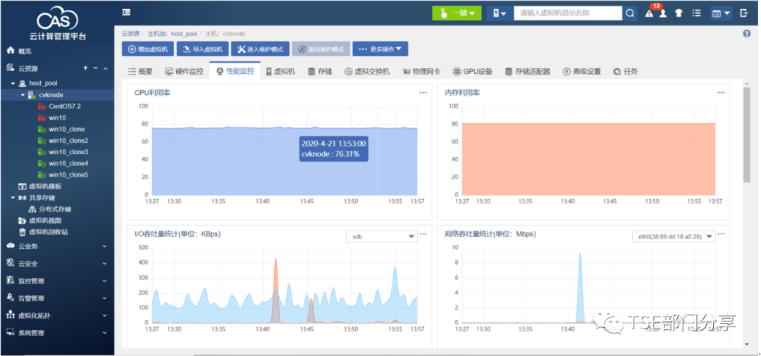Screen dimensions: 761x356
Task: Open the 高级设置 advanced settings tab
Action: coord(582,72)
